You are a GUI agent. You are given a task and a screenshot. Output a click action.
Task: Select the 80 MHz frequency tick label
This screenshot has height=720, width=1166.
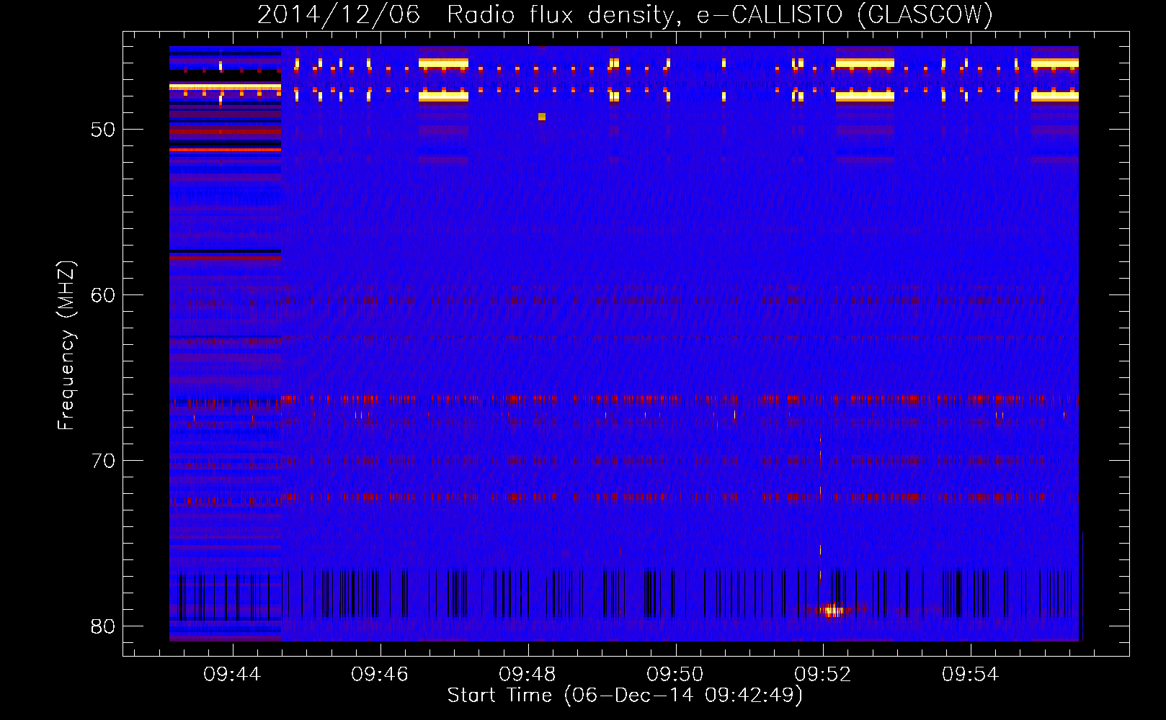[x=103, y=626]
